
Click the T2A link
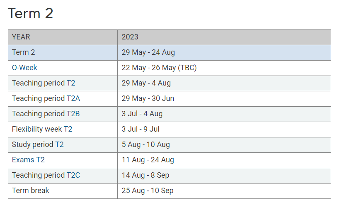point(73,98)
